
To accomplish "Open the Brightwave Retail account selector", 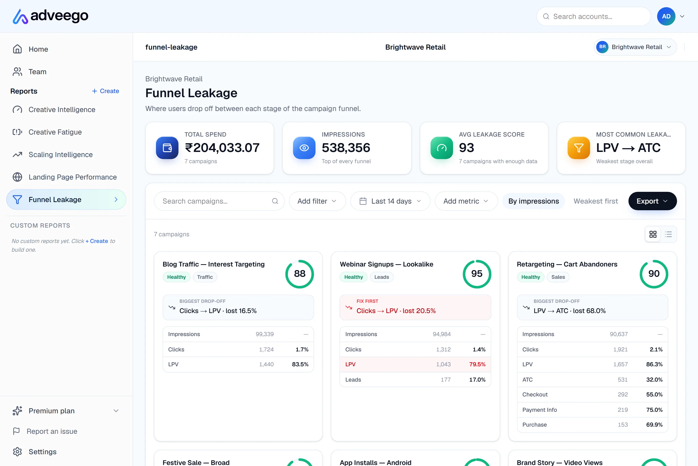I will point(635,47).
